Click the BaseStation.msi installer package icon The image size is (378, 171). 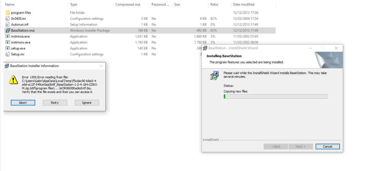point(8,30)
